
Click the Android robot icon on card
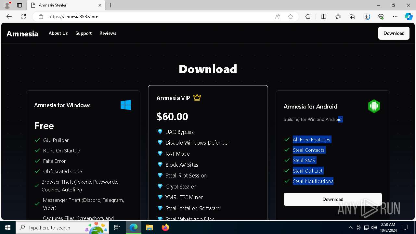[374, 106]
